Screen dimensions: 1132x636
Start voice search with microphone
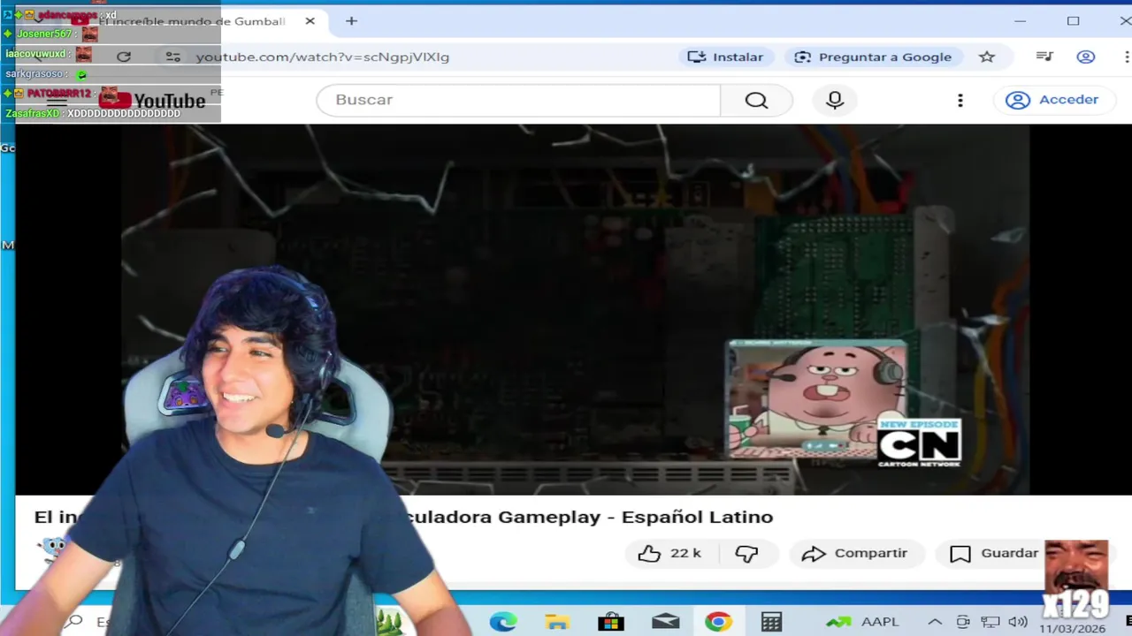835,100
